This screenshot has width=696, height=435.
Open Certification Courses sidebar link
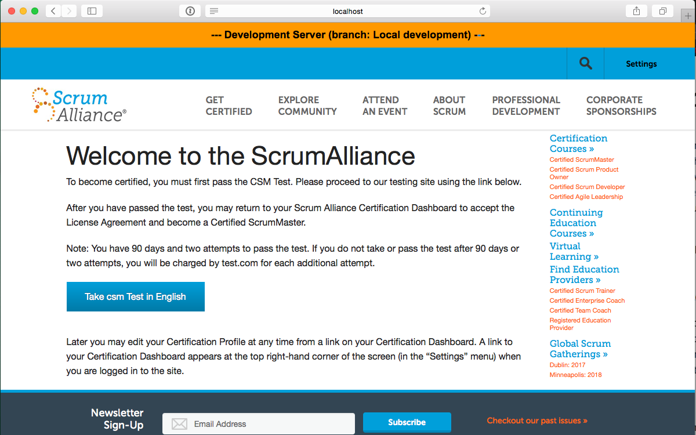578,143
